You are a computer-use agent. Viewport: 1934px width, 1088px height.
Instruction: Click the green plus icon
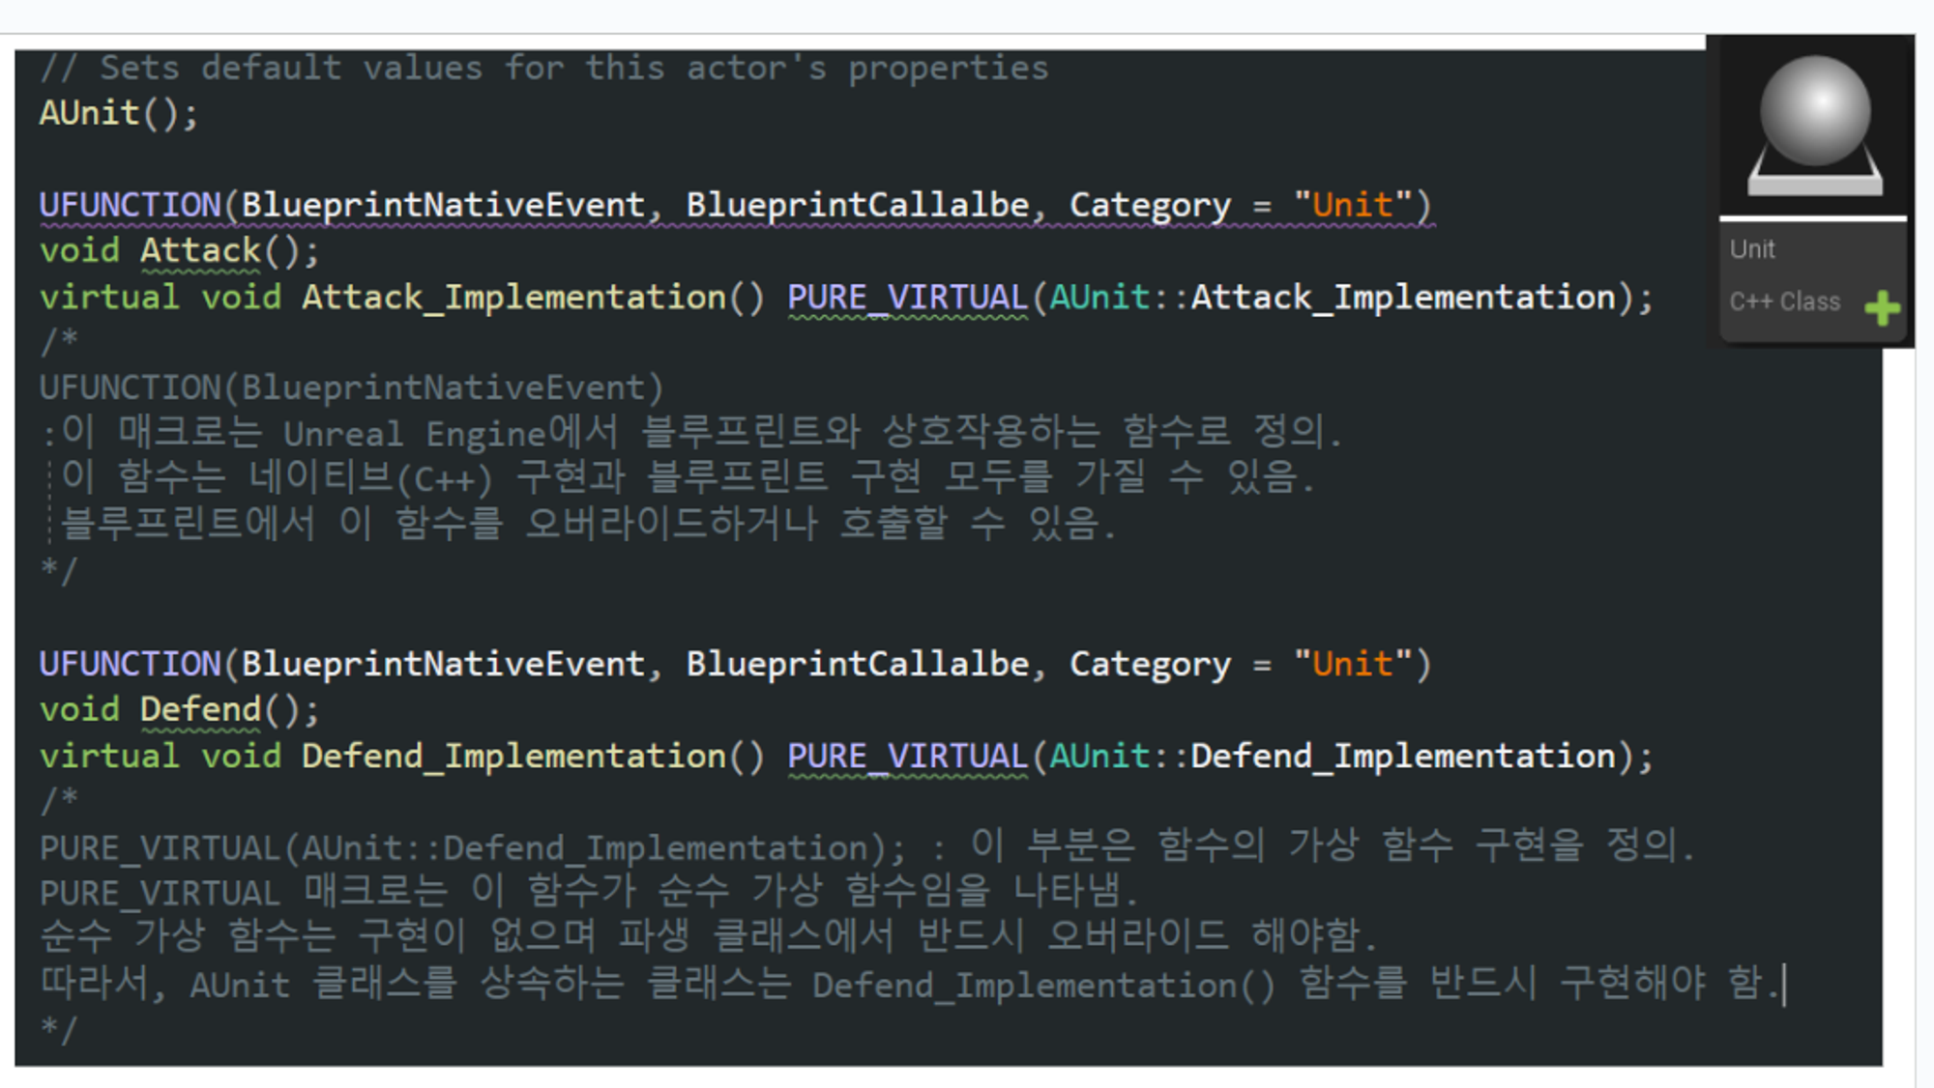[1882, 309]
